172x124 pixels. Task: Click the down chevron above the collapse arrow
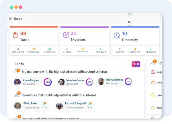pyautogui.click(x=129, y=14)
